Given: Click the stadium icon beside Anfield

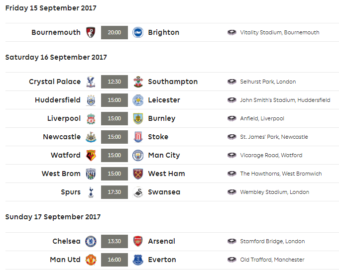Looking at the screenshot, I should pos(232,118).
